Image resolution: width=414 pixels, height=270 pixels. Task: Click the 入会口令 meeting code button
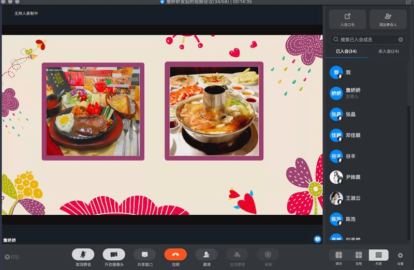coord(347,19)
